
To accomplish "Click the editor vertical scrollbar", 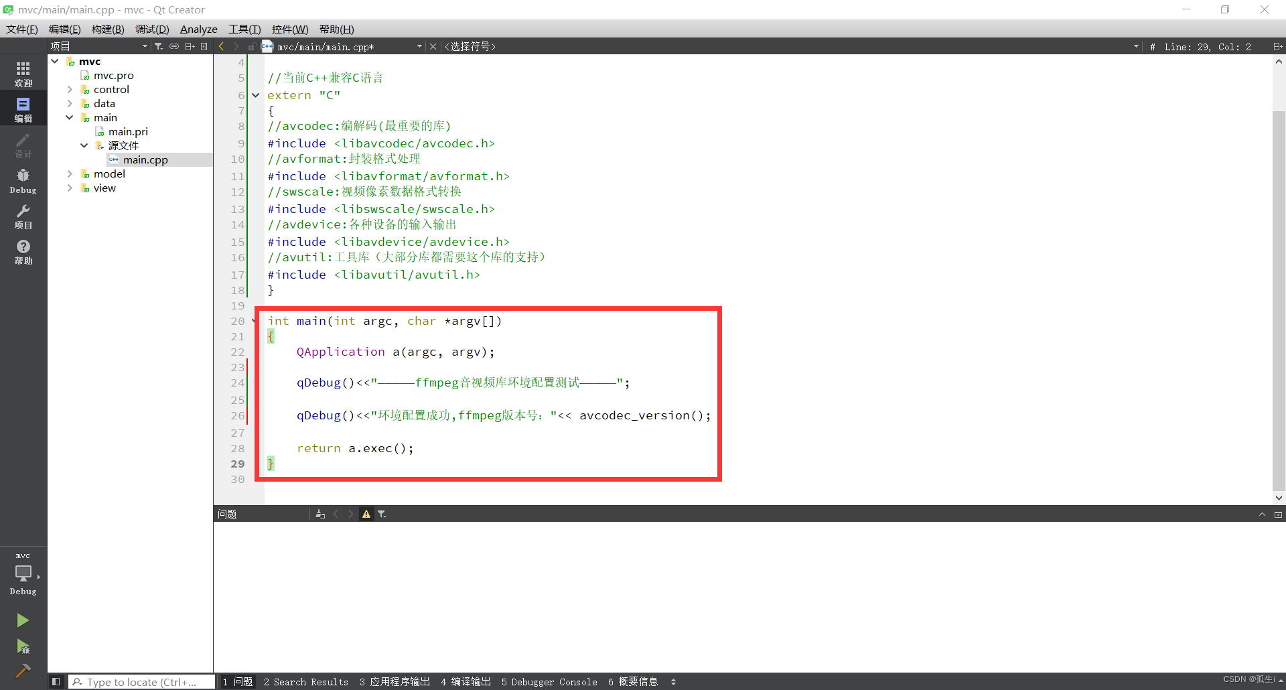I will [x=1279, y=301].
